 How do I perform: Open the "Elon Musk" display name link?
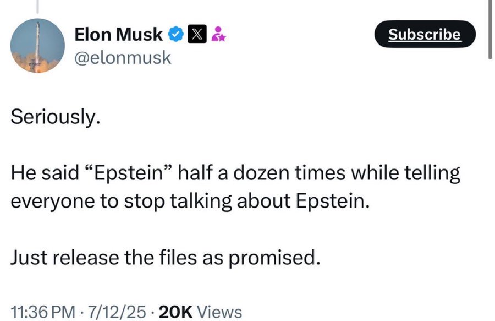point(118,35)
